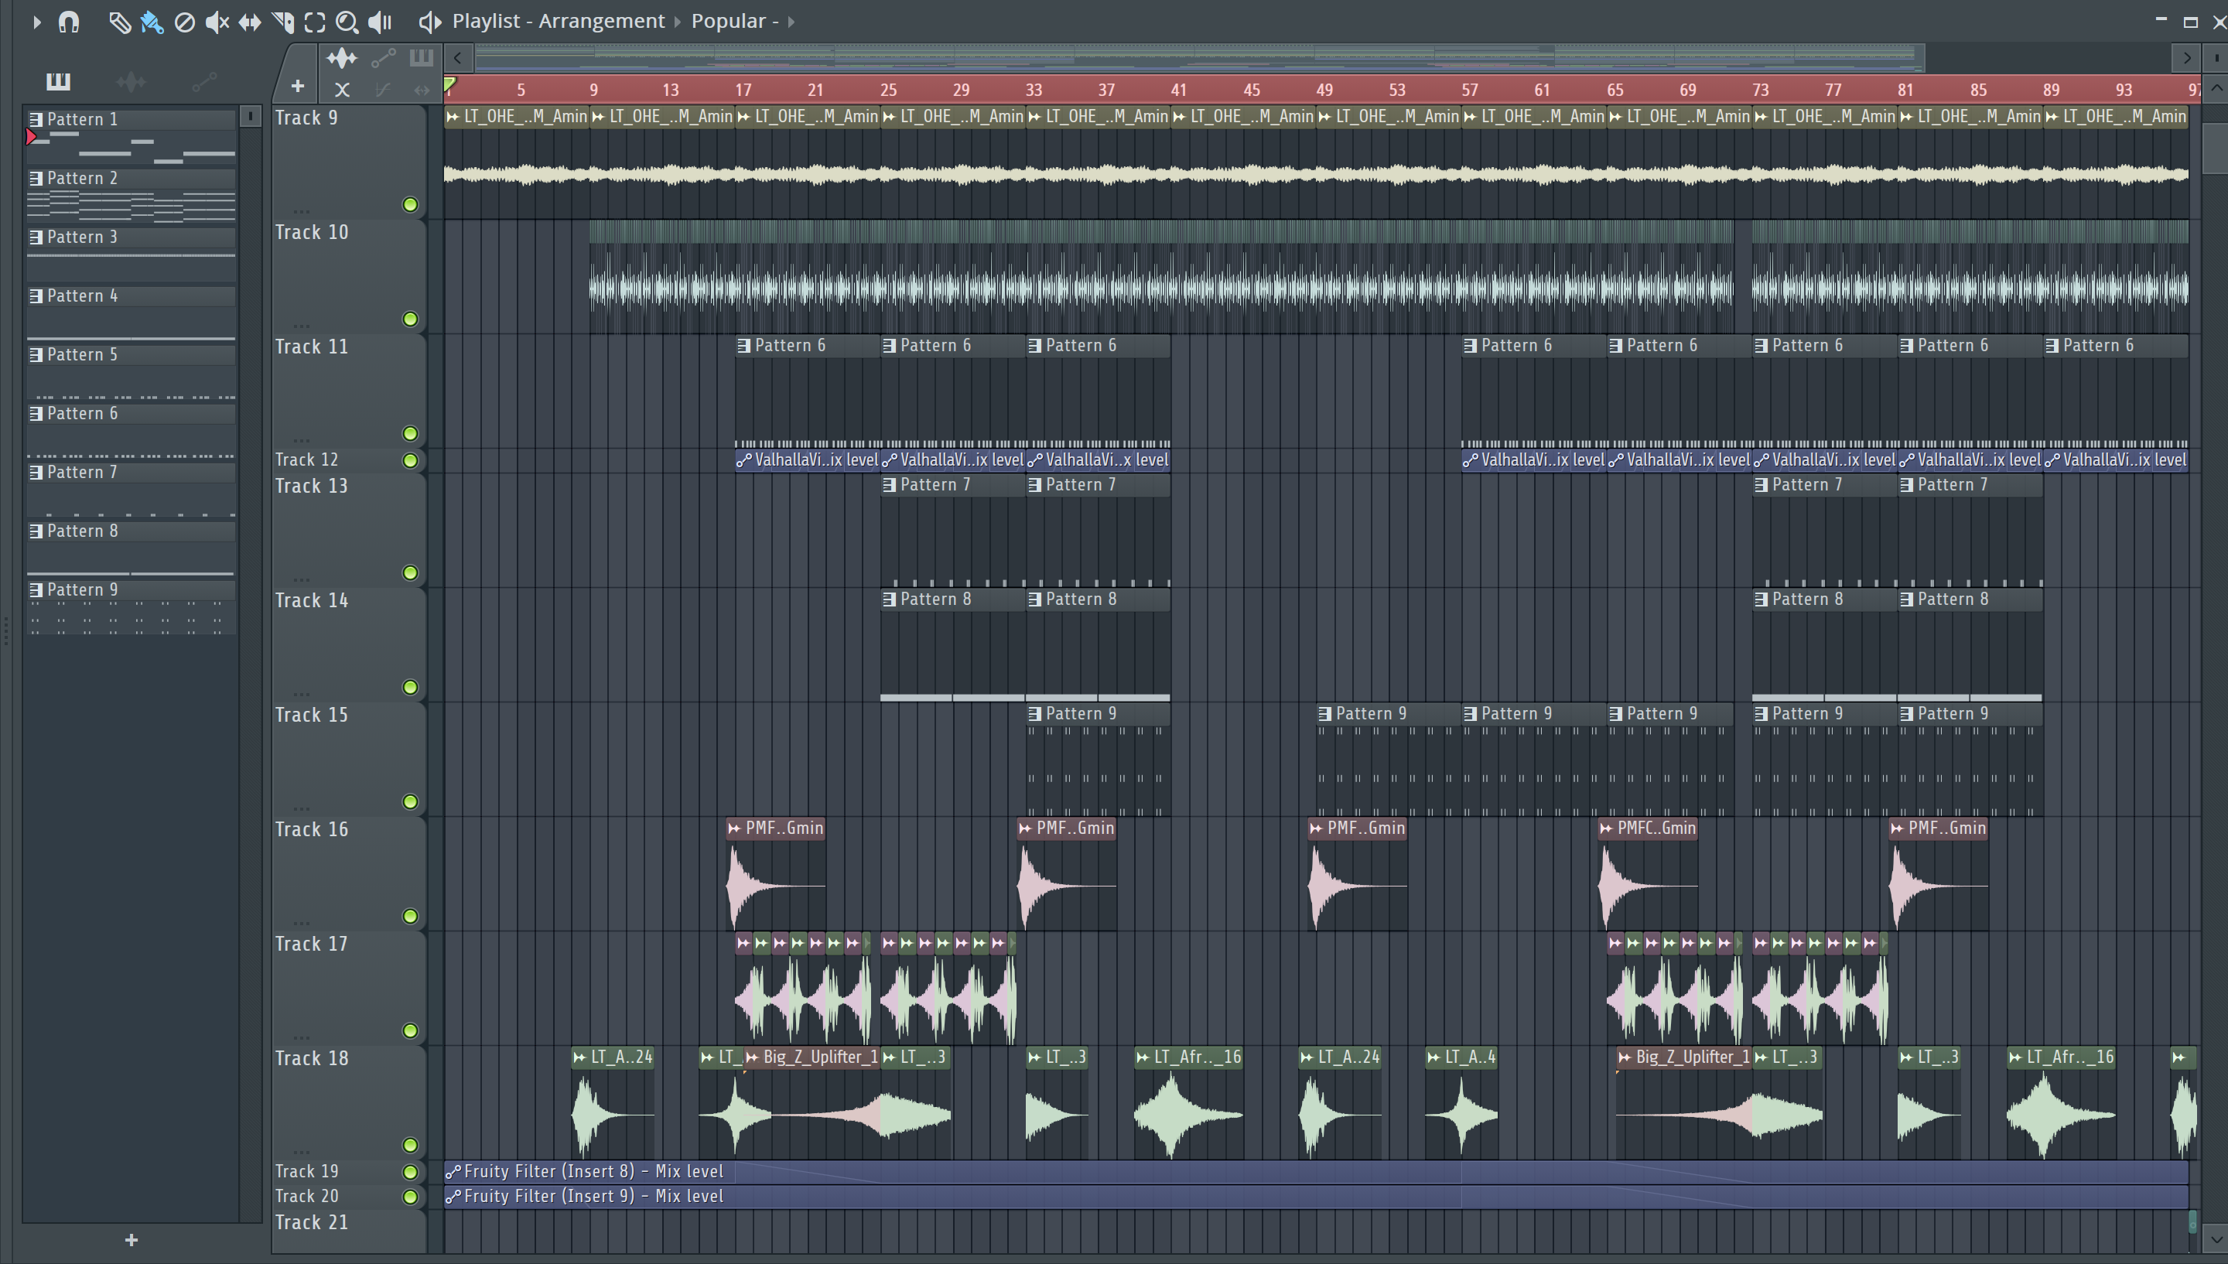The image size is (2228, 1264).
Task: Mute Track 18 with its green light
Action: tap(411, 1146)
